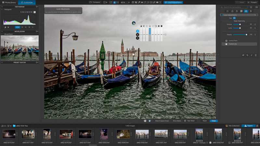Select the G histogram channel

pos(26,27)
